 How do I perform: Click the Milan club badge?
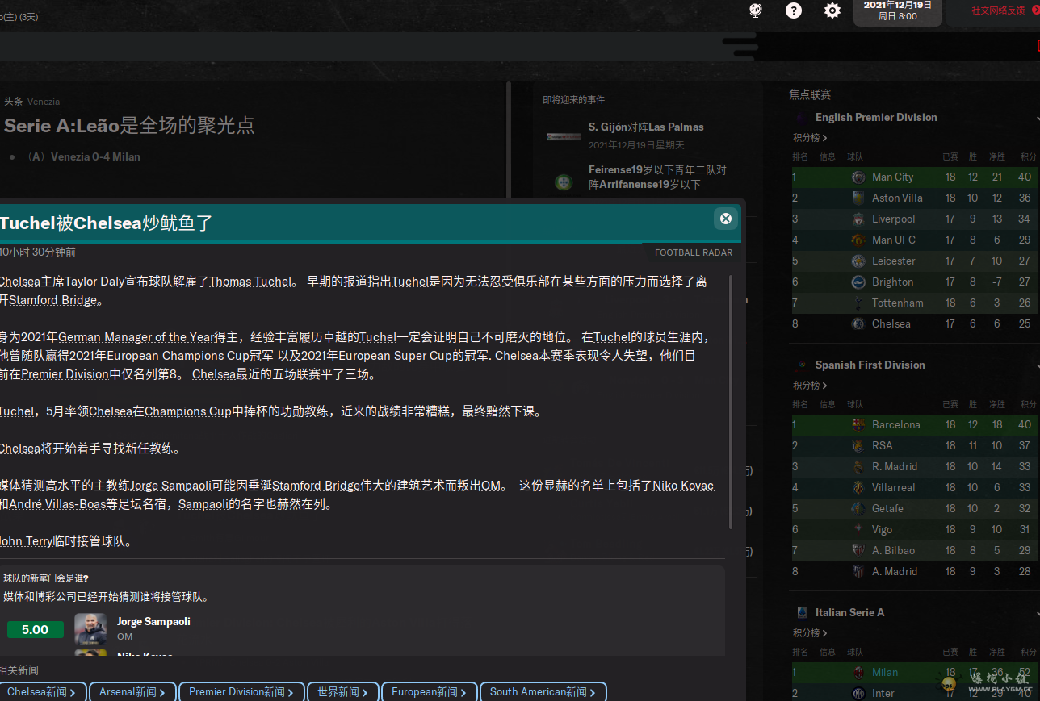click(x=858, y=672)
